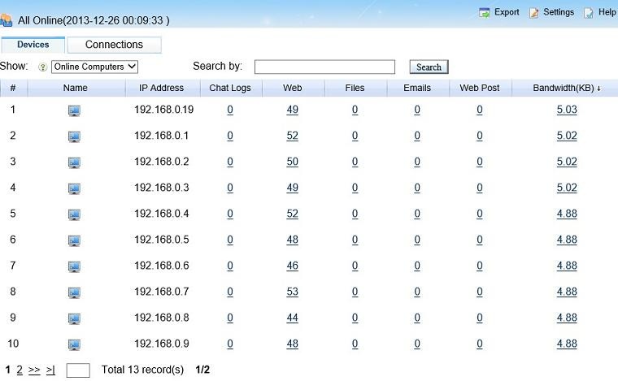
Task: Click the computer icon for 192.168.0.2
Action: 74,162
